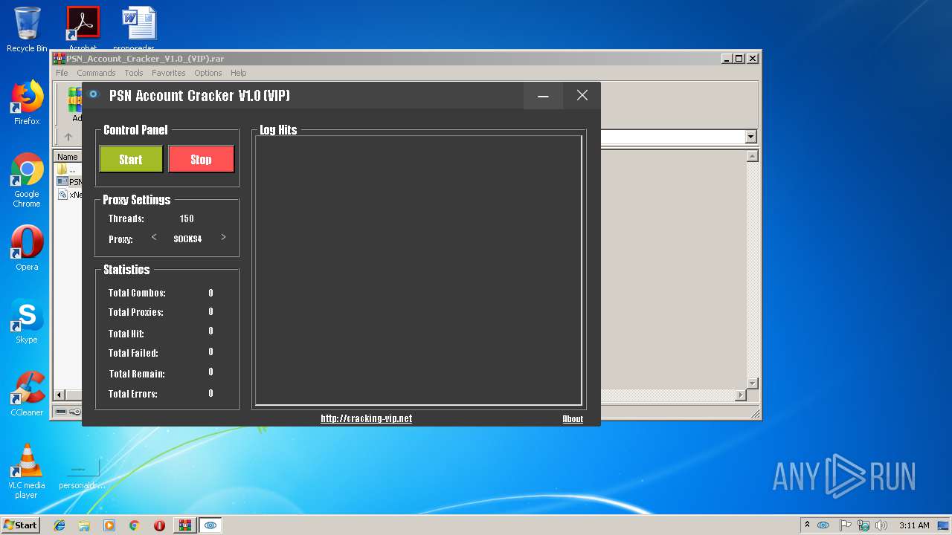Click the up-folder arrow in WinRAR
Image resolution: width=952 pixels, height=535 pixels.
coord(68,137)
